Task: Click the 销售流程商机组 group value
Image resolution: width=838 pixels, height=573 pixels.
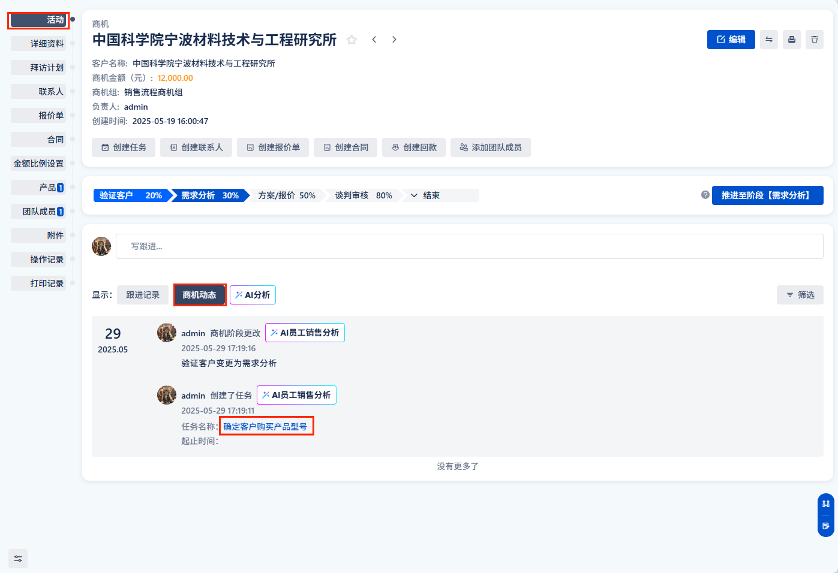Action: point(154,92)
